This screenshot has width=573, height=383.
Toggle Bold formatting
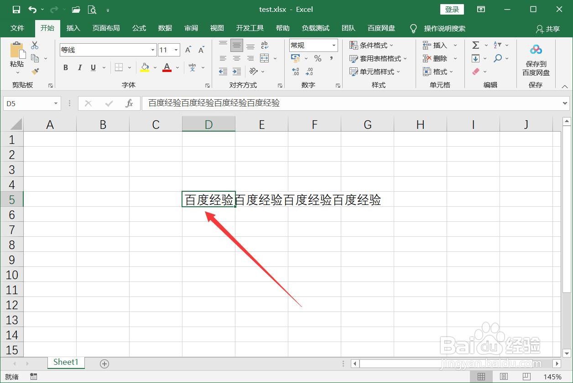click(x=66, y=67)
